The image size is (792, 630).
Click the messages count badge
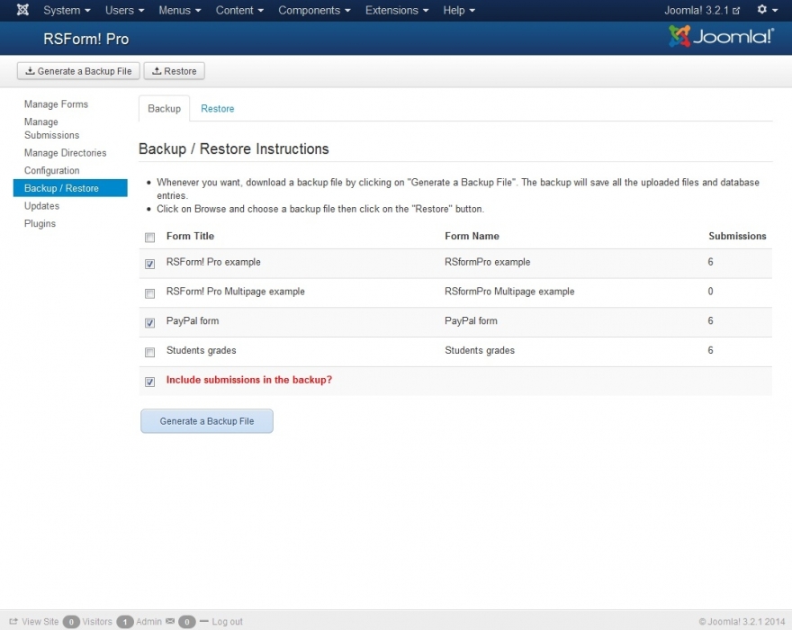click(187, 621)
